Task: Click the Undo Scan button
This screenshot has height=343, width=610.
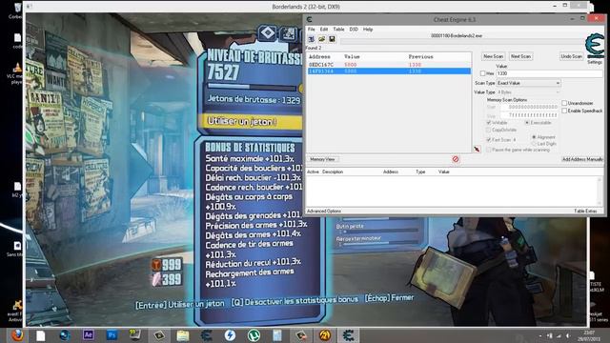Action: (x=571, y=56)
